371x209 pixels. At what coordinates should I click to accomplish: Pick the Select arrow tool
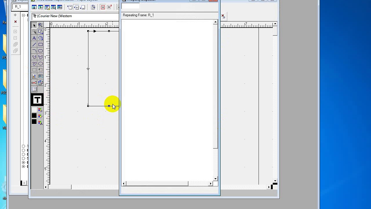(34, 26)
